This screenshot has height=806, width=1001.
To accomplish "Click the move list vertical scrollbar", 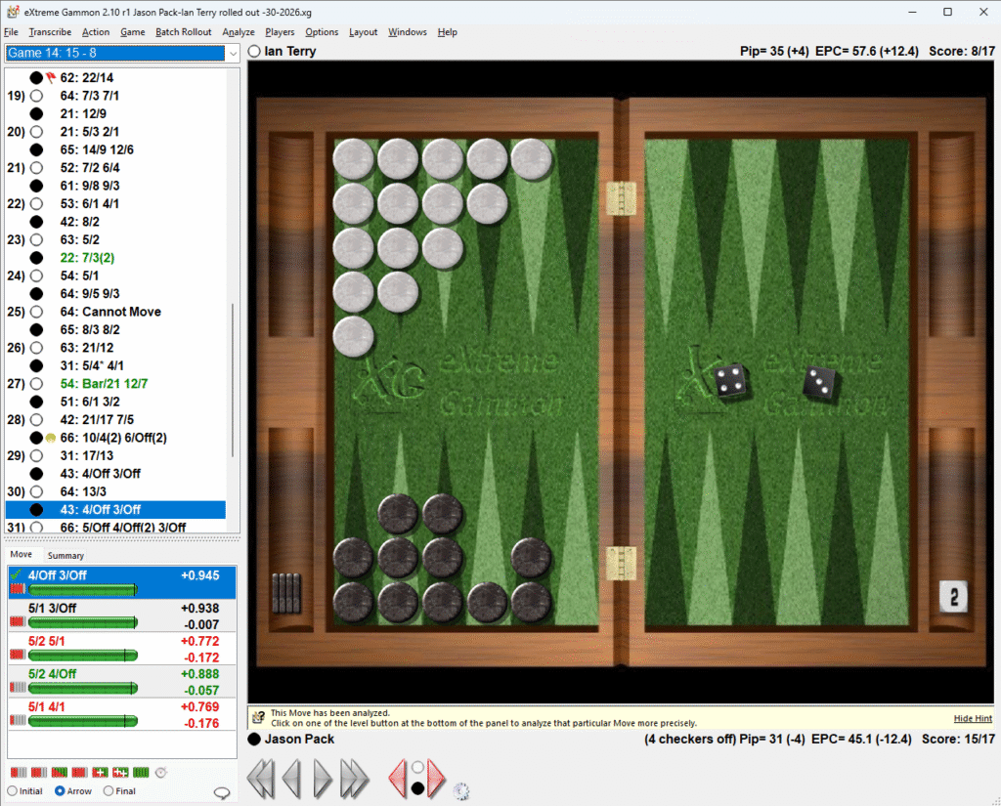I will tap(233, 380).
